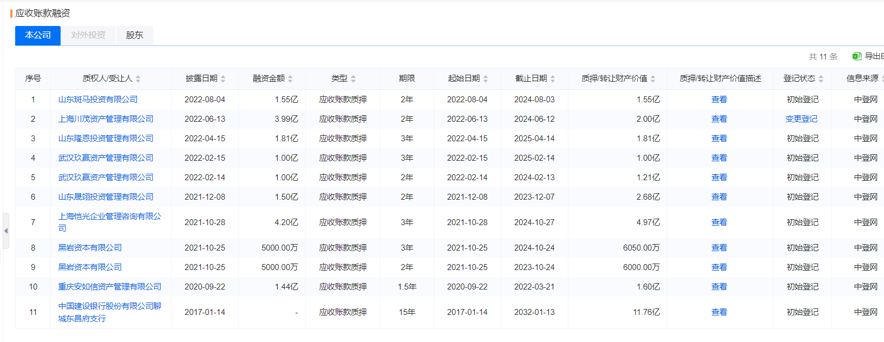Image resolution: width=884 pixels, height=342 pixels.
Task: Sort by 截止日期 column arrows
Action: coord(553,79)
